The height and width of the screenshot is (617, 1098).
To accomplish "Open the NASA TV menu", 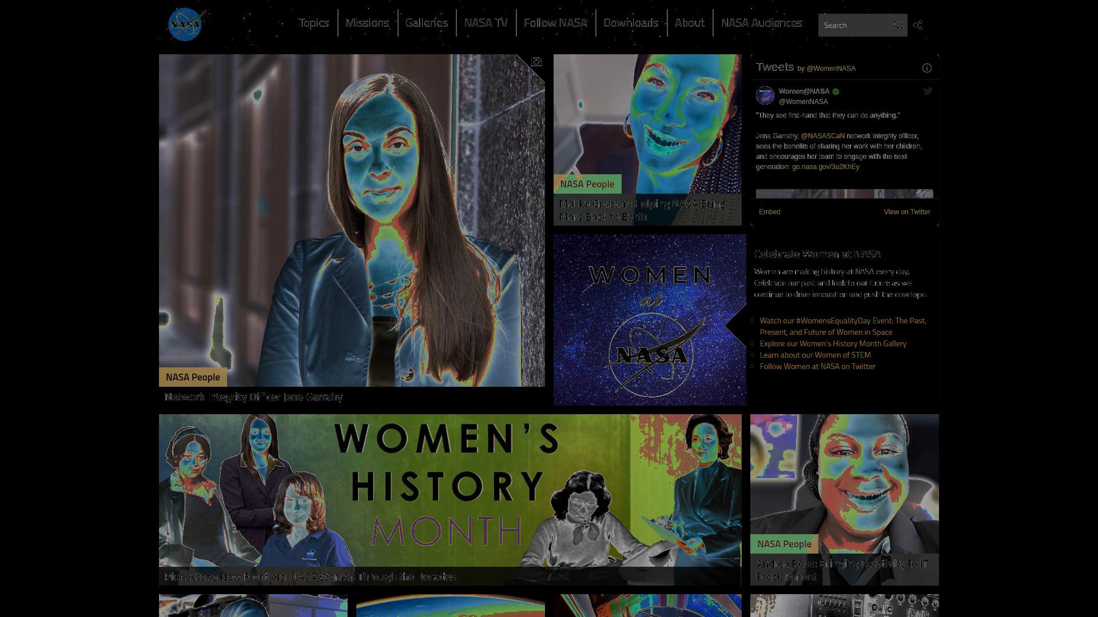I will point(486,23).
